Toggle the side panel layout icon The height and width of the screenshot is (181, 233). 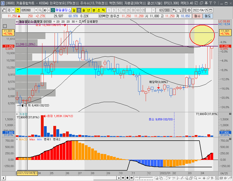click(x=4, y=10)
